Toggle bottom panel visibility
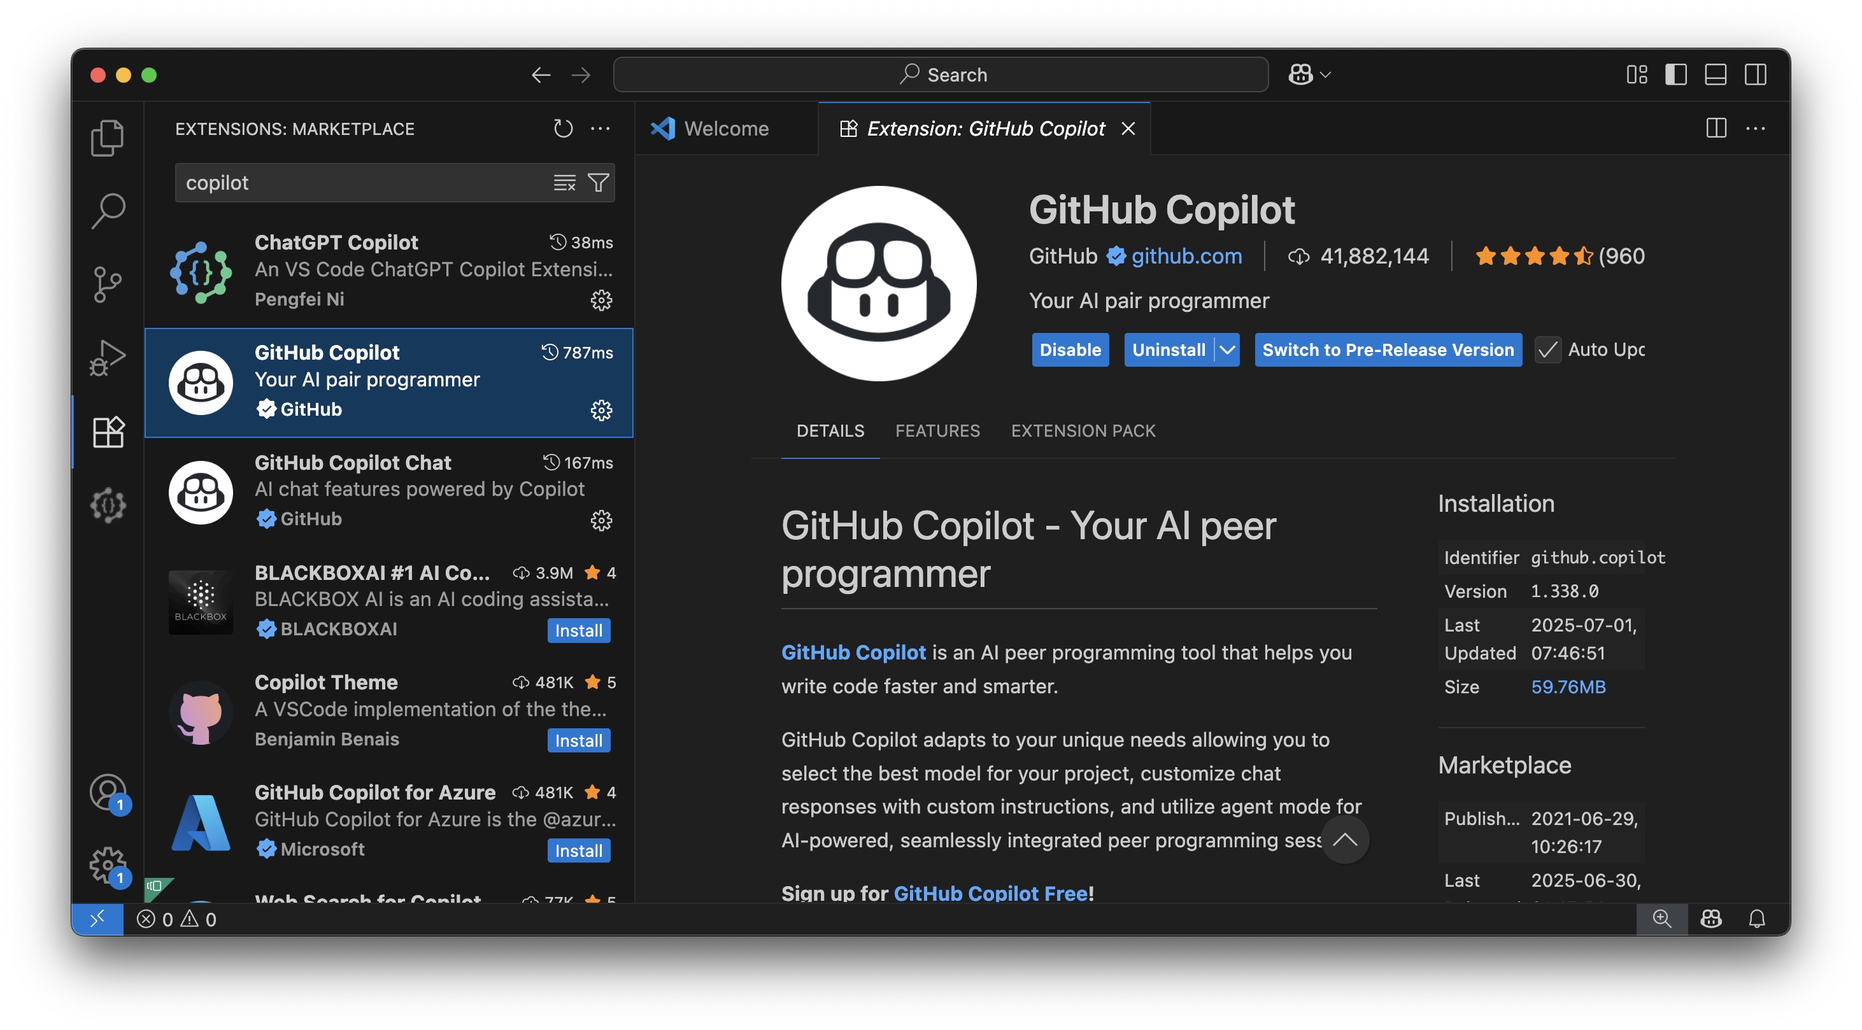This screenshot has width=1862, height=1030. click(1716, 74)
